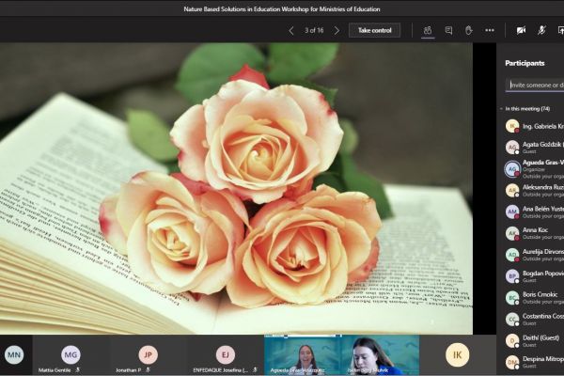This screenshot has height=376, width=564.
Task: Click the DM avatar of Despina Mitrop...
Action: point(512,362)
